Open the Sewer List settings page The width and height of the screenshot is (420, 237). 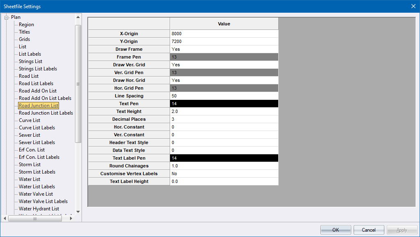[29, 135]
